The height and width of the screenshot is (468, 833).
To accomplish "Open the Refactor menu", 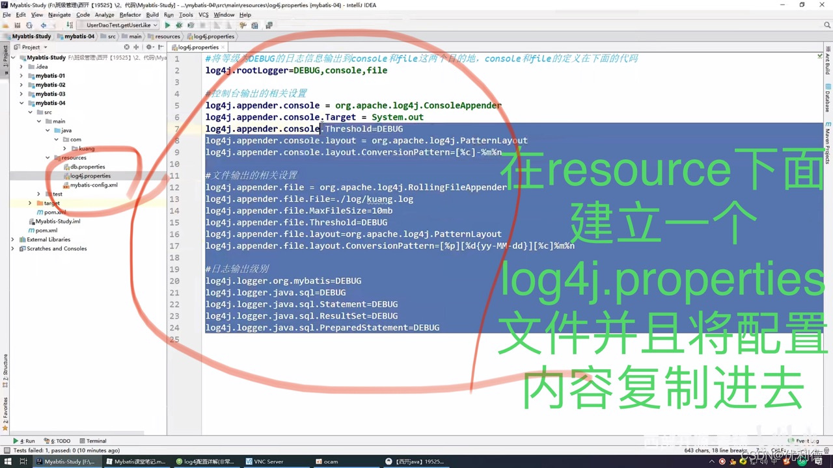I will click(130, 14).
